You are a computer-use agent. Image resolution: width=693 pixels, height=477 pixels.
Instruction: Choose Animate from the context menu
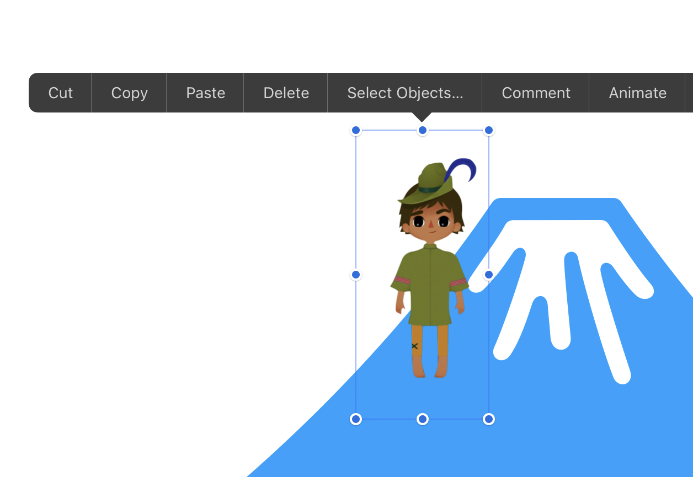click(x=637, y=93)
